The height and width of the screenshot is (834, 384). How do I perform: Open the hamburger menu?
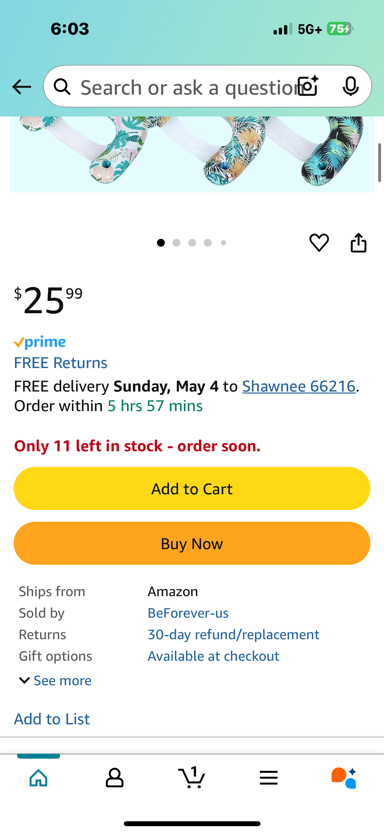point(269,778)
